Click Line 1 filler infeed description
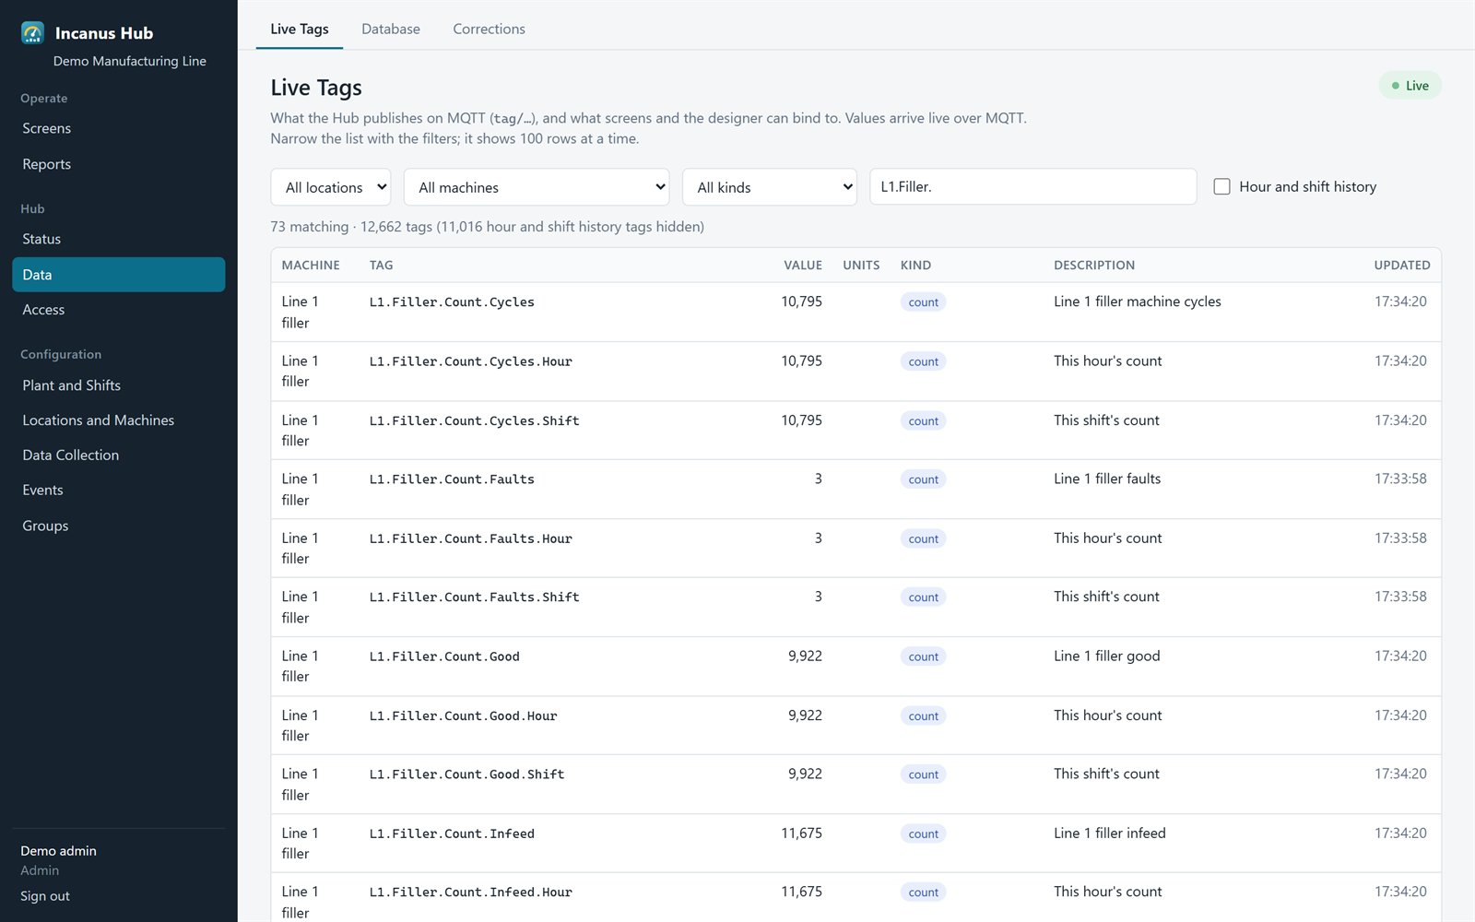The width and height of the screenshot is (1475, 922). point(1110,833)
